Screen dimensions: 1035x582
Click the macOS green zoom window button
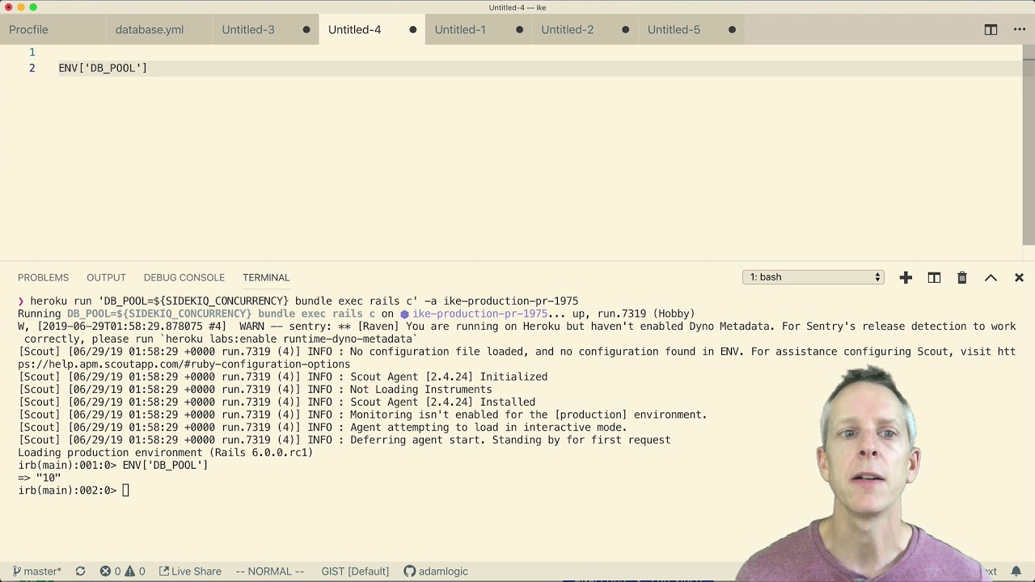pyautogui.click(x=33, y=7)
